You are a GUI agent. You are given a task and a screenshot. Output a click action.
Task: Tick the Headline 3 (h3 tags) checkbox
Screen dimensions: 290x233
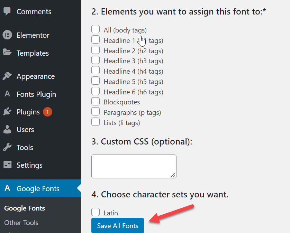click(96, 60)
